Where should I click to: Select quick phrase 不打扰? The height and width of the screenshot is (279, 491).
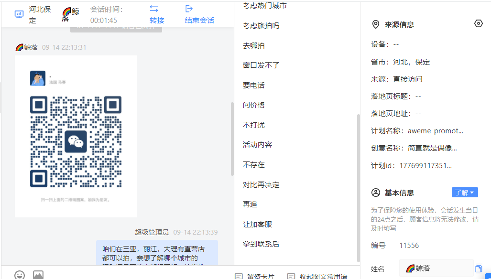[254, 125]
